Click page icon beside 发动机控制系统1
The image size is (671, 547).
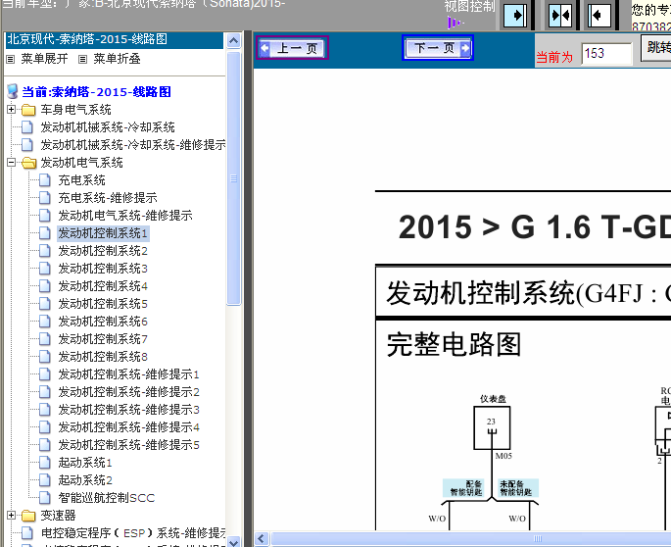[44, 233]
